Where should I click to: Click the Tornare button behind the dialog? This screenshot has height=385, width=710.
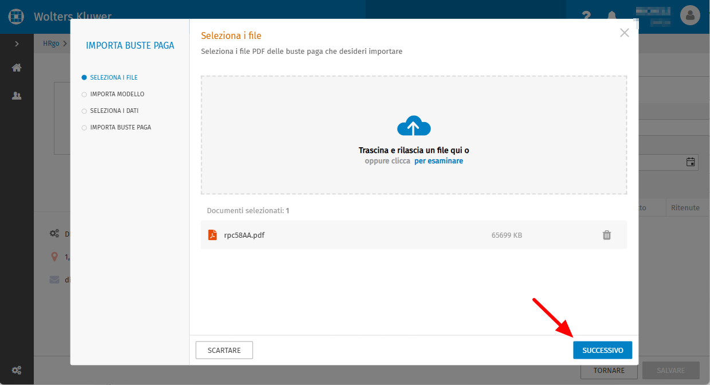tap(609, 371)
